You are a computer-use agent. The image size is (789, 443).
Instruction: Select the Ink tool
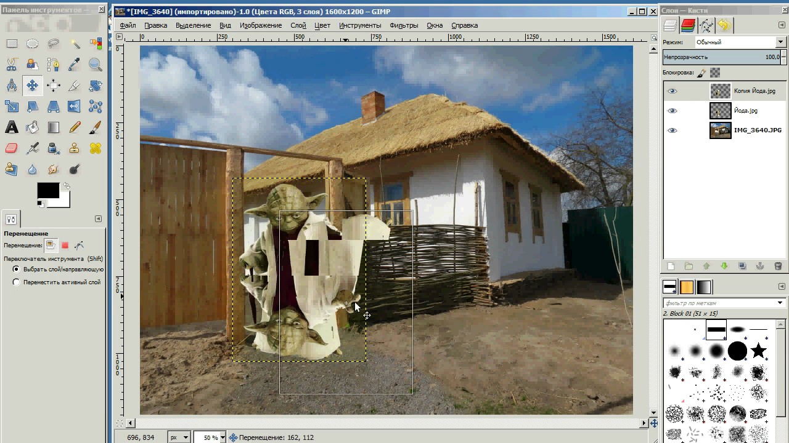(54, 148)
